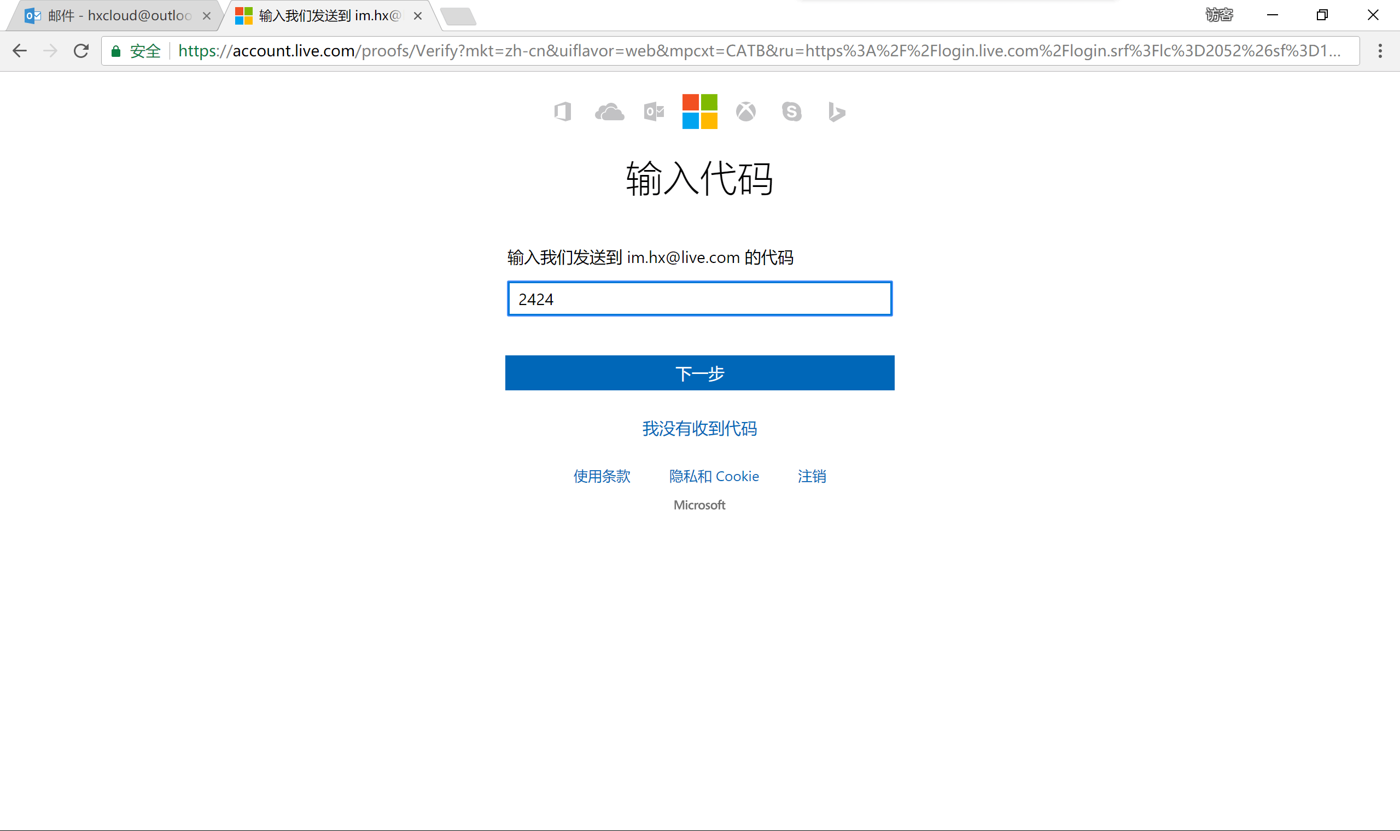This screenshot has width=1400, height=831.
Task: Click the Microsoft four-color logo
Action: point(700,112)
